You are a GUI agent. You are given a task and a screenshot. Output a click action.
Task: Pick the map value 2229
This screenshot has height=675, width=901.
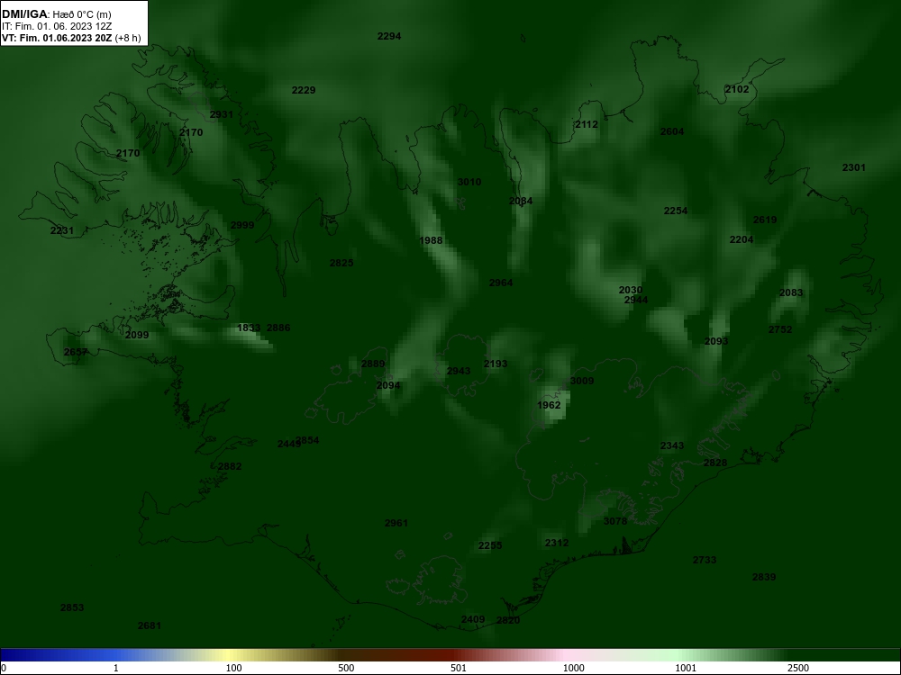pyautogui.click(x=304, y=90)
